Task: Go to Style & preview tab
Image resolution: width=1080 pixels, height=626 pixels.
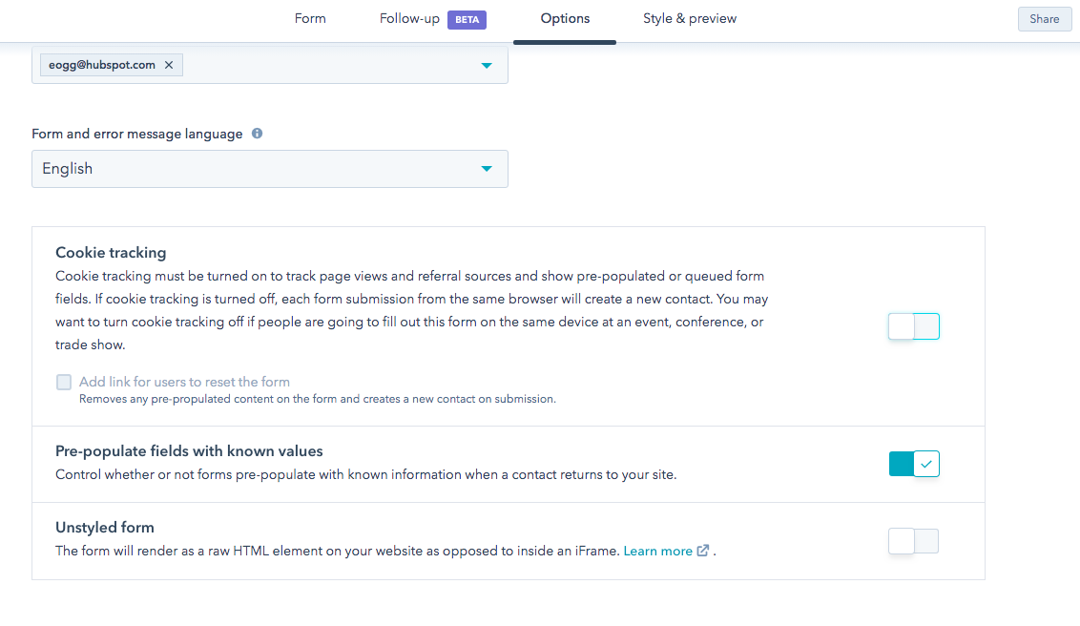Action: (x=690, y=18)
